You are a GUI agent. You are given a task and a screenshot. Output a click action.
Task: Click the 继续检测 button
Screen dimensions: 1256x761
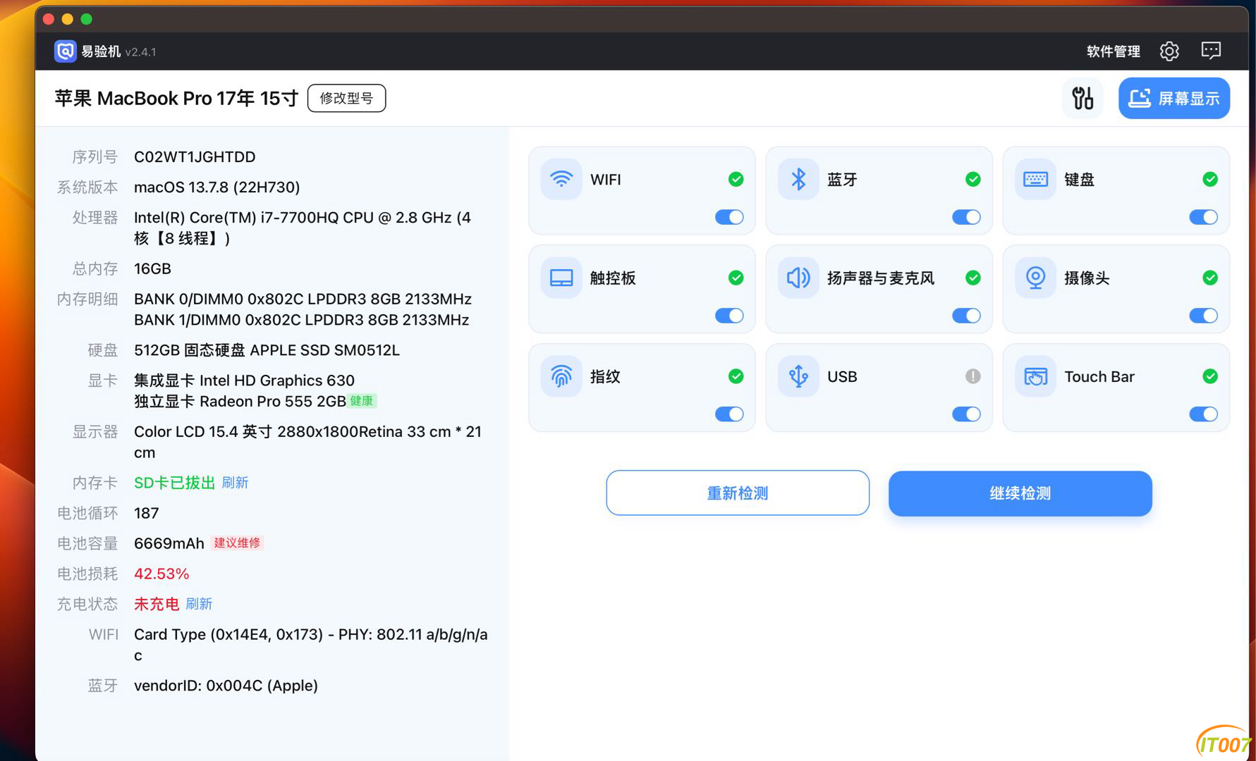[1020, 493]
